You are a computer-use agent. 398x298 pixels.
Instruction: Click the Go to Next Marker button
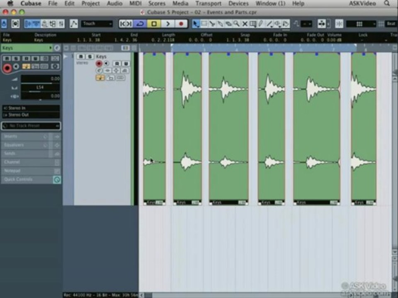pos(129,24)
